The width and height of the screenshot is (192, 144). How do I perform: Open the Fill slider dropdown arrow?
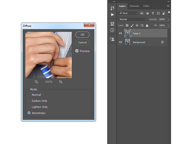[x=168, y=25]
